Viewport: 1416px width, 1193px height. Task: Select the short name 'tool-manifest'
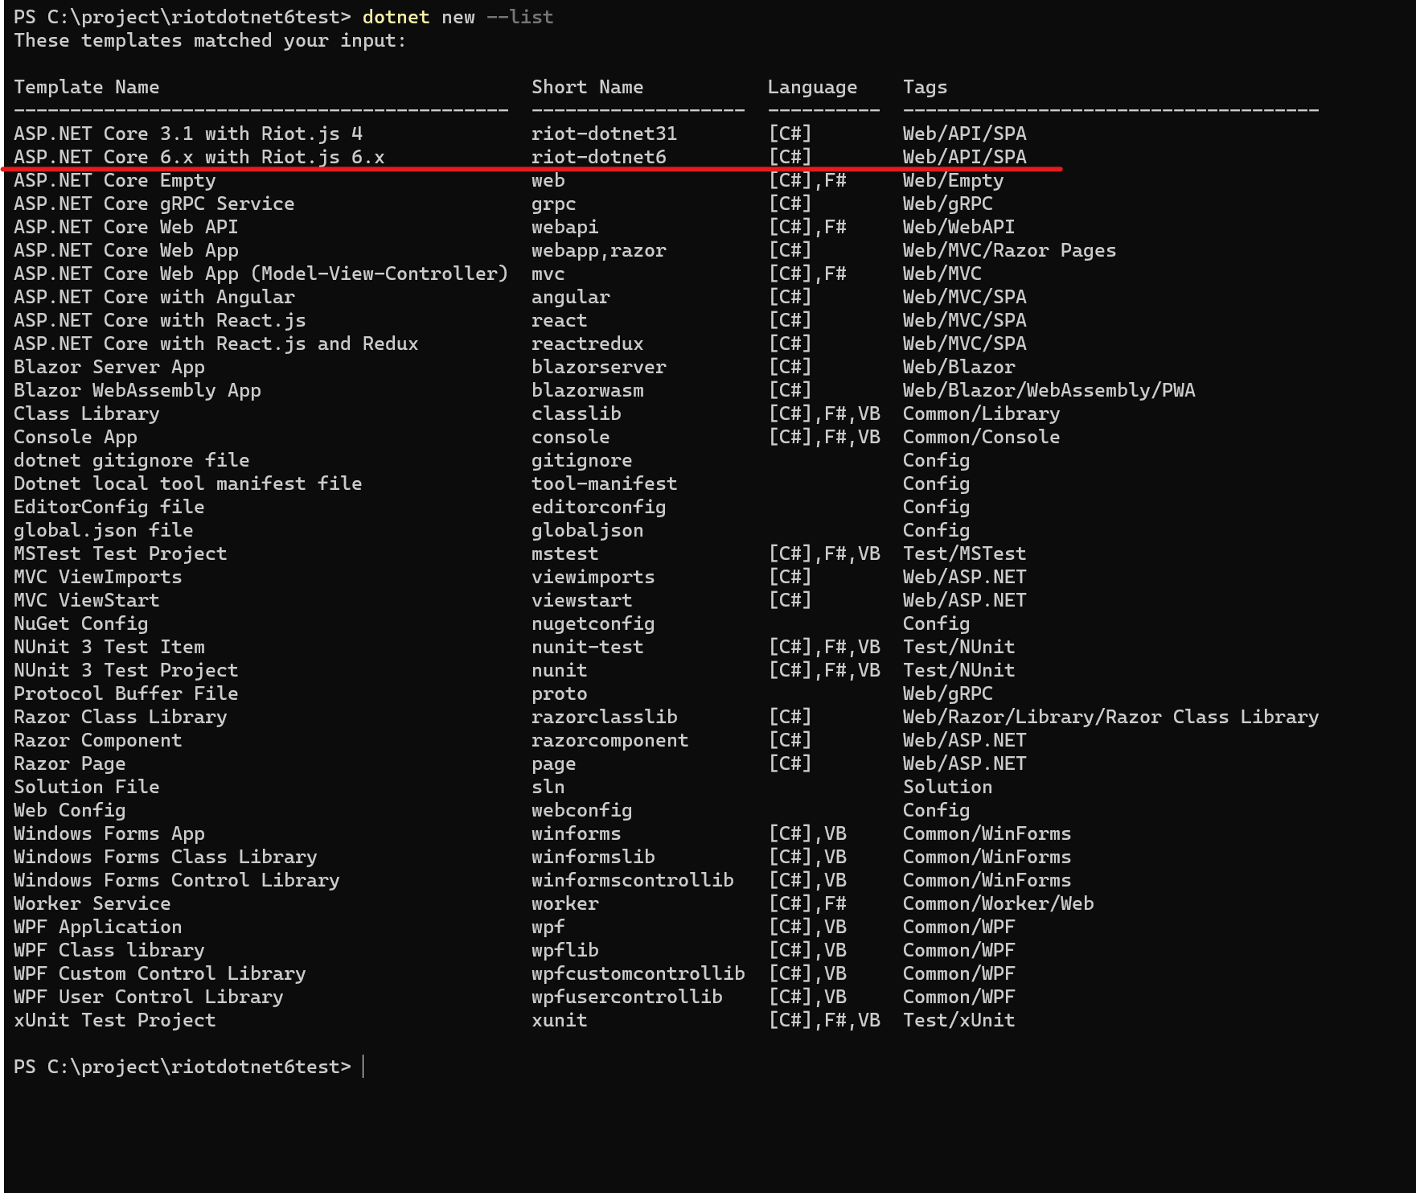pos(604,483)
